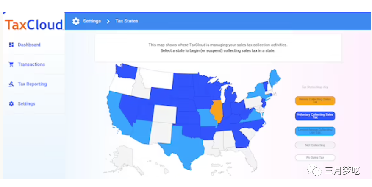
Task: Open the Transactions menu item
Action: tap(31, 64)
